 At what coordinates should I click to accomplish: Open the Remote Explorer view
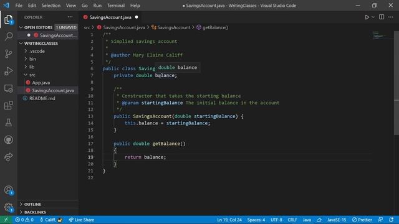tap(8, 88)
